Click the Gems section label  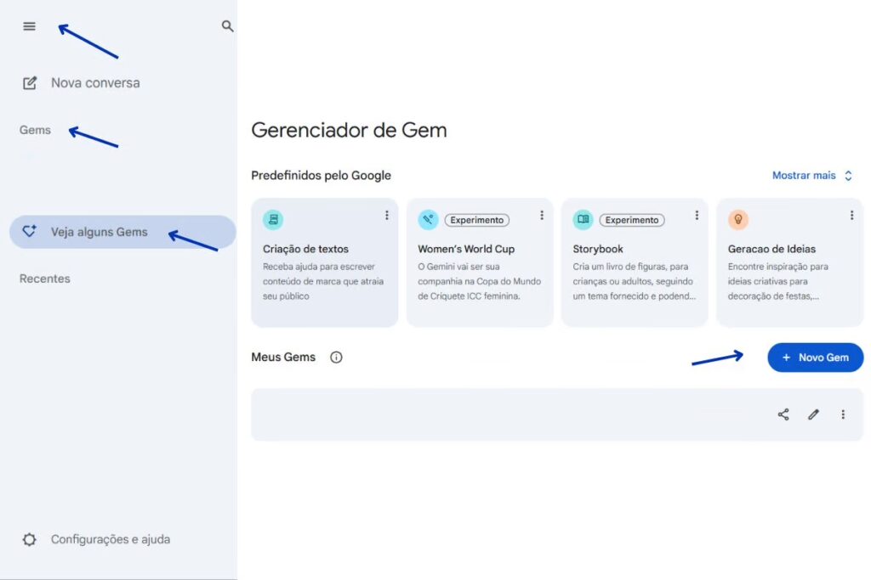point(35,130)
